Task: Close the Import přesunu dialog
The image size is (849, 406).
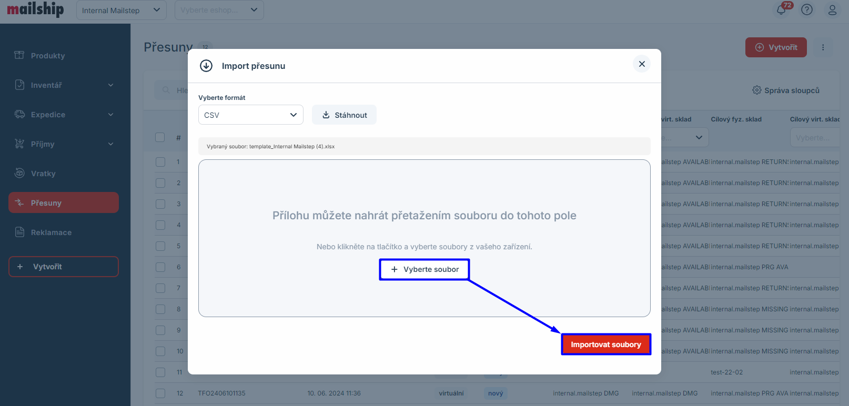Action: click(x=642, y=64)
